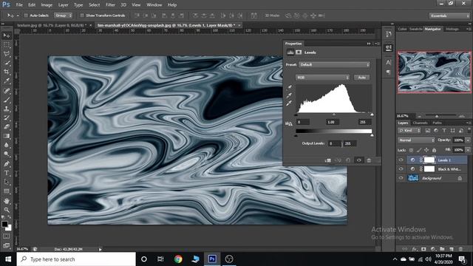Sample image to set black point eyedropper
The height and width of the screenshot is (266, 473).
(289, 87)
